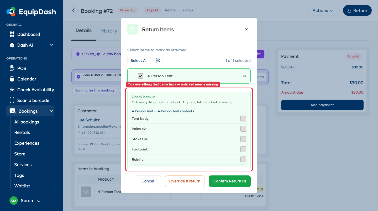Image resolution: width=378 pixels, height=211 pixels.
Task: Click the Select All button
Action: coord(139,61)
